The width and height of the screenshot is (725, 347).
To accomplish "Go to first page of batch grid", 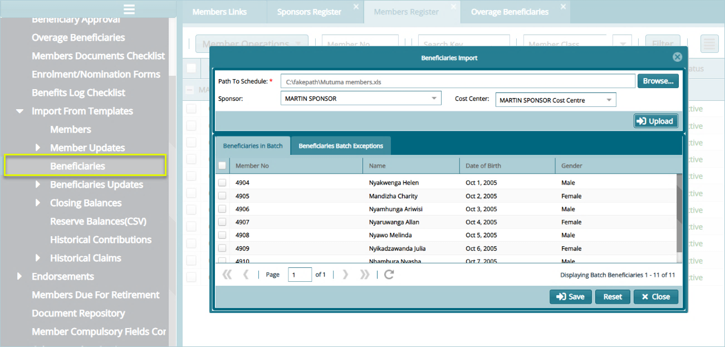I will point(227,275).
